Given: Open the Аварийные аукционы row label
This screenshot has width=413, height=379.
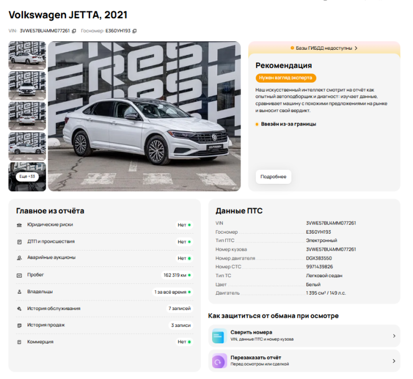Looking at the screenshot, I should [51, 257].
